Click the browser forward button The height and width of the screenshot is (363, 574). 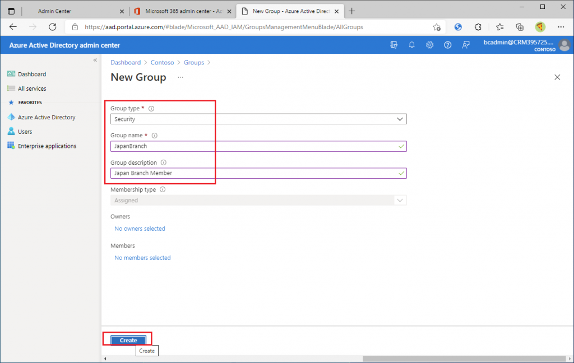pos(33,27)
